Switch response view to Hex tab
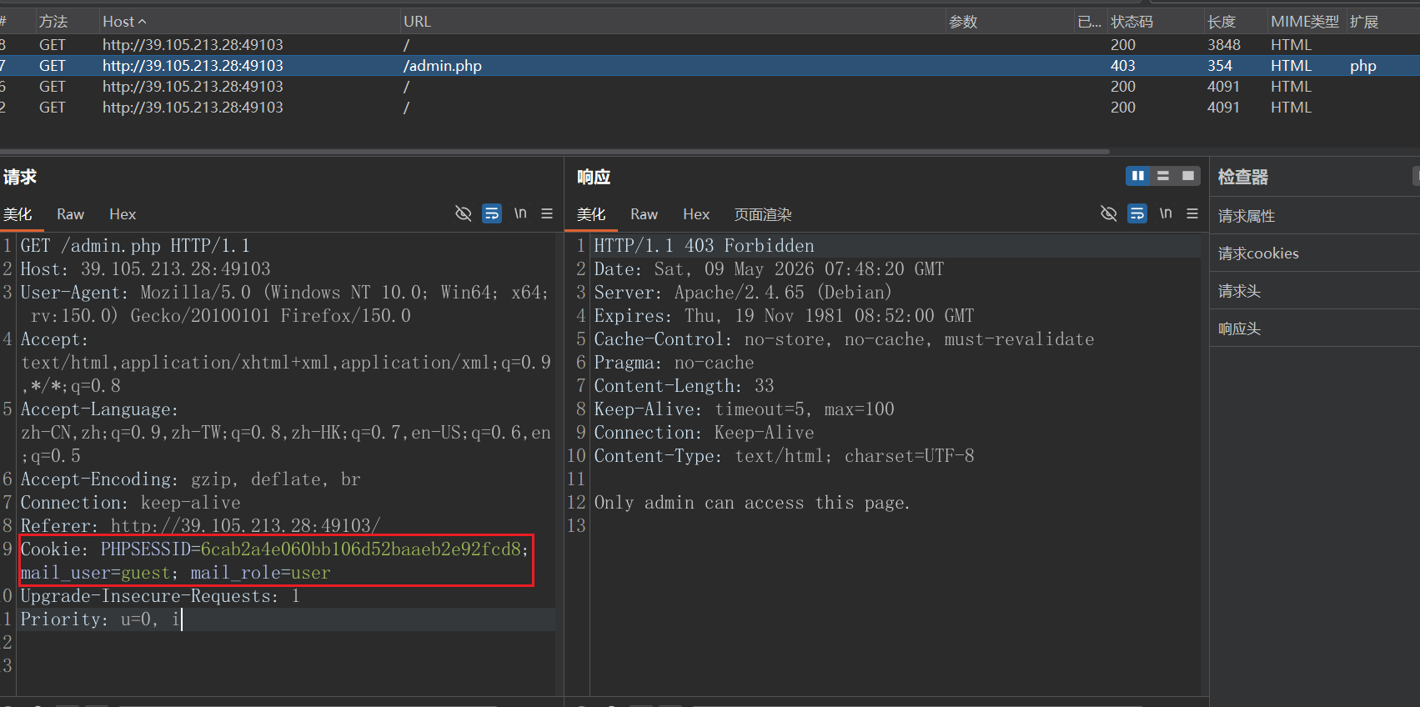Image resolution: width=1420 pixels, height=707 pixels. 696,214
